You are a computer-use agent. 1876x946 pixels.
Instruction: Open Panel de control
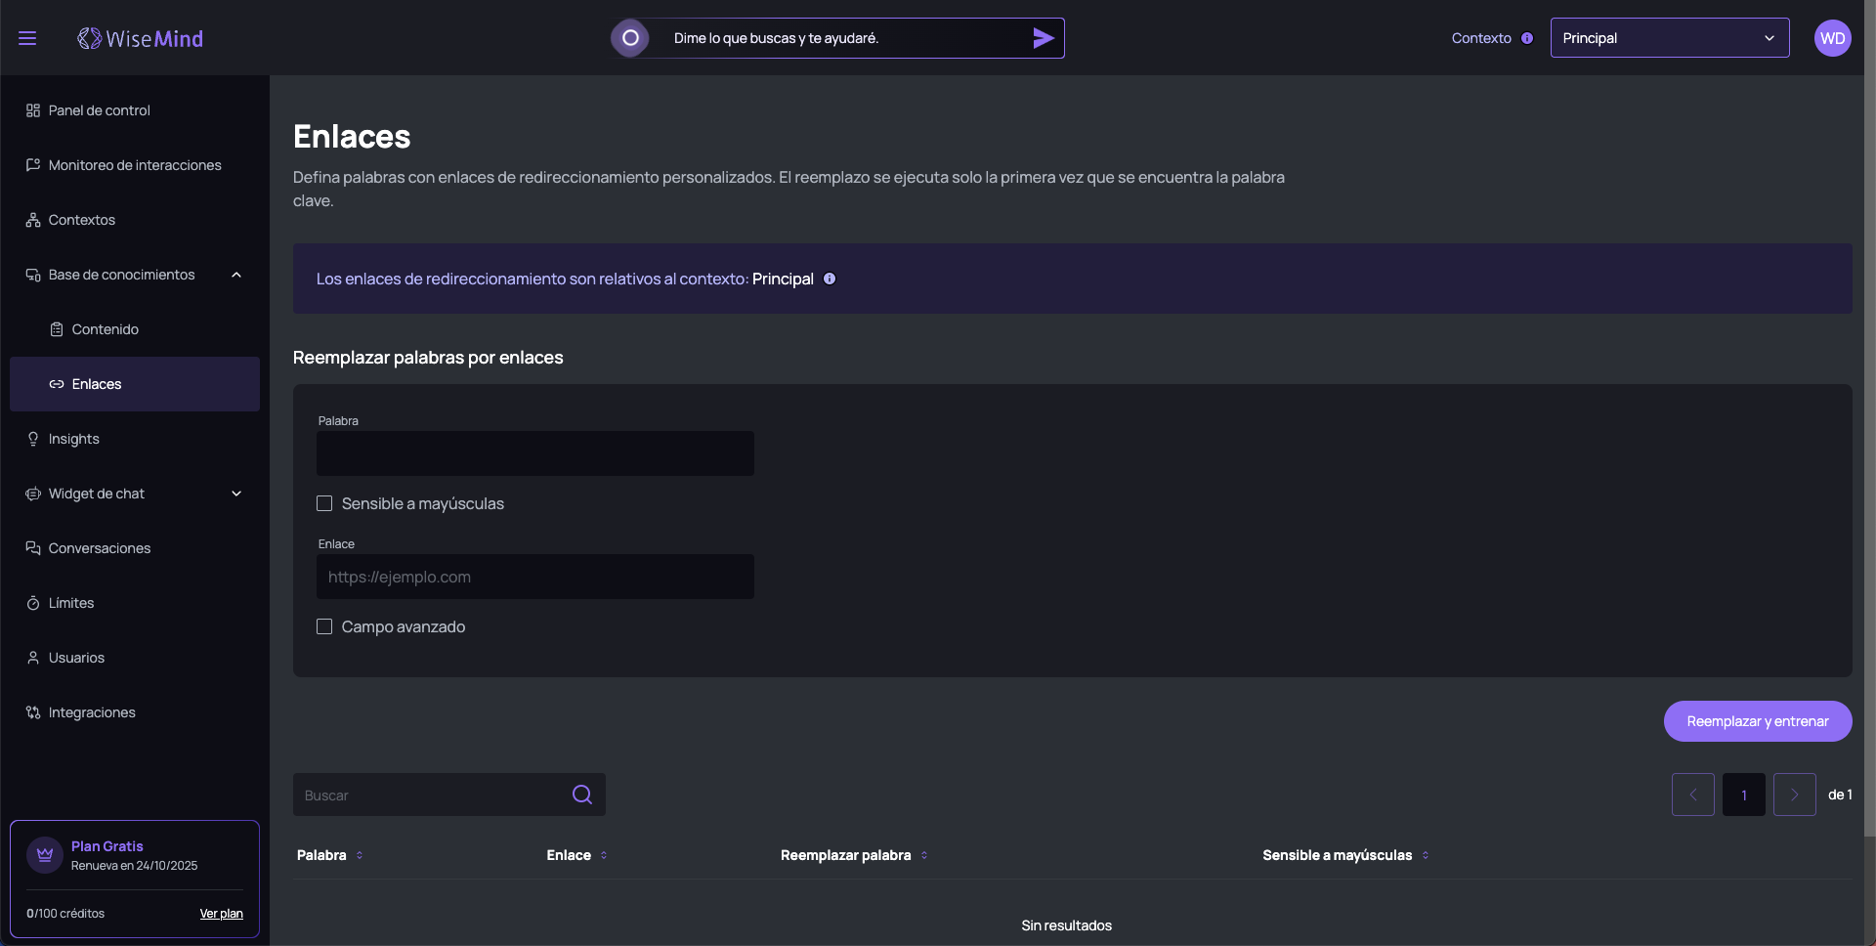[99, 110]
